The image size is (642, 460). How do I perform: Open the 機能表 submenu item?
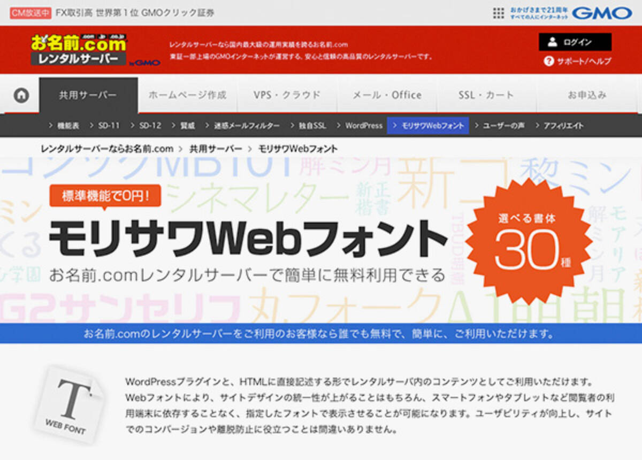coord(64,126)
